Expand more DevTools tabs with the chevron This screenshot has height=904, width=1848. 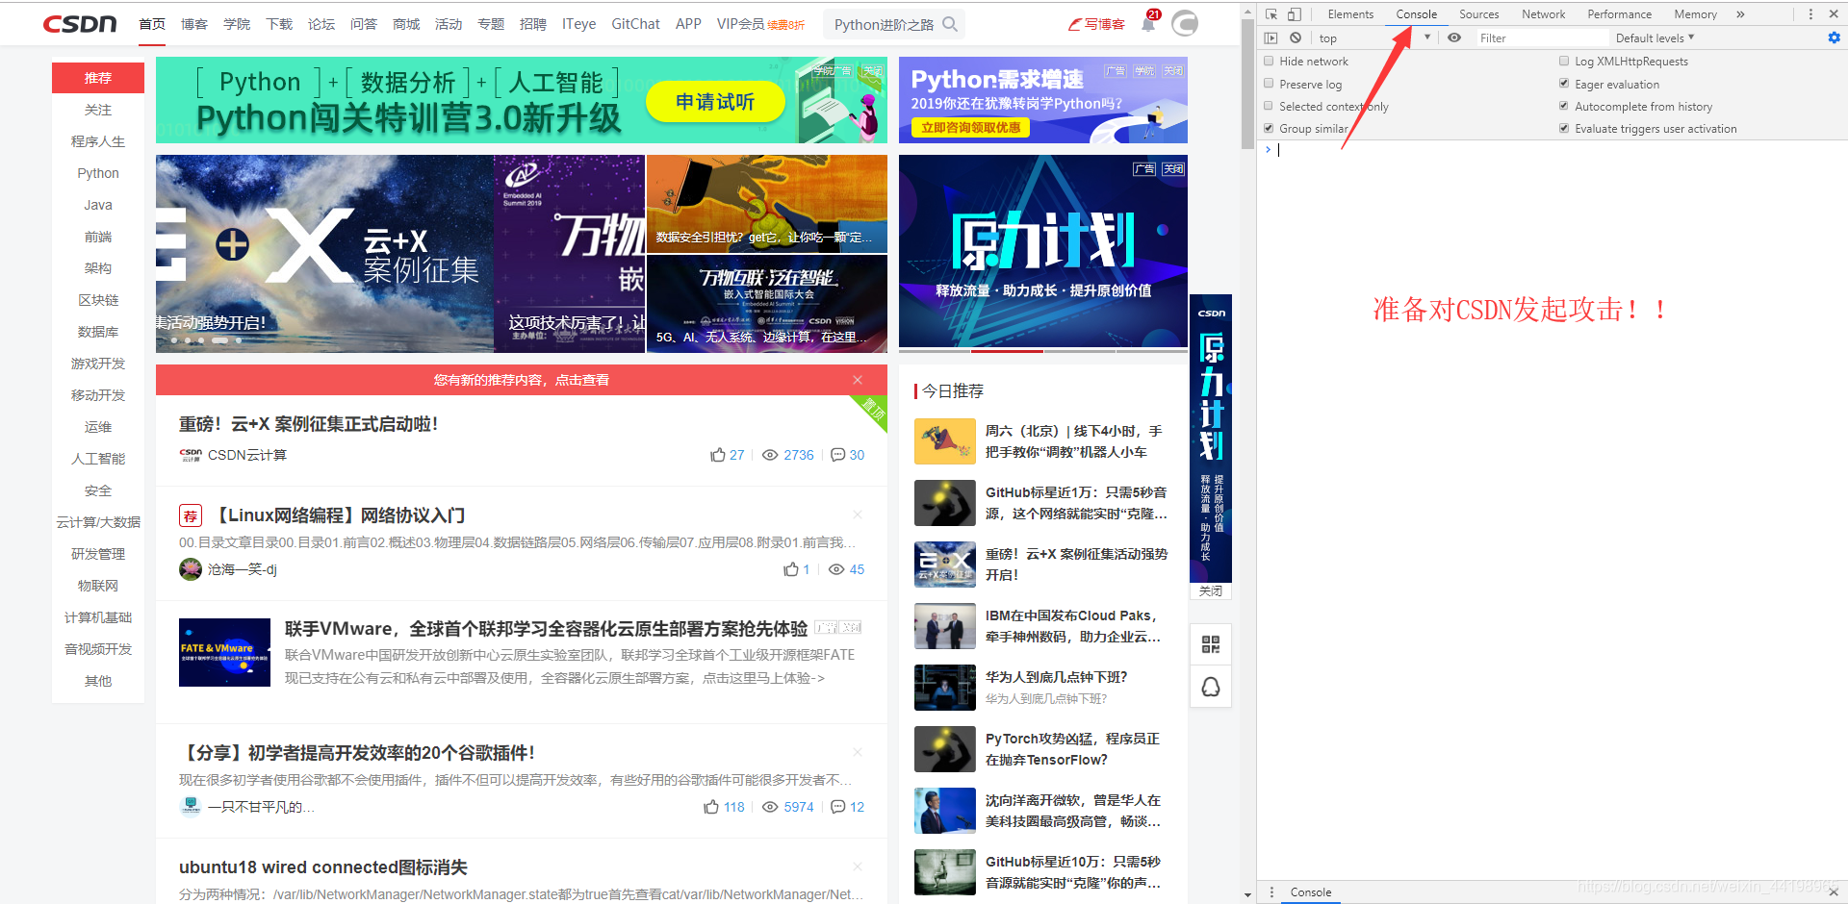point(1740,14)
